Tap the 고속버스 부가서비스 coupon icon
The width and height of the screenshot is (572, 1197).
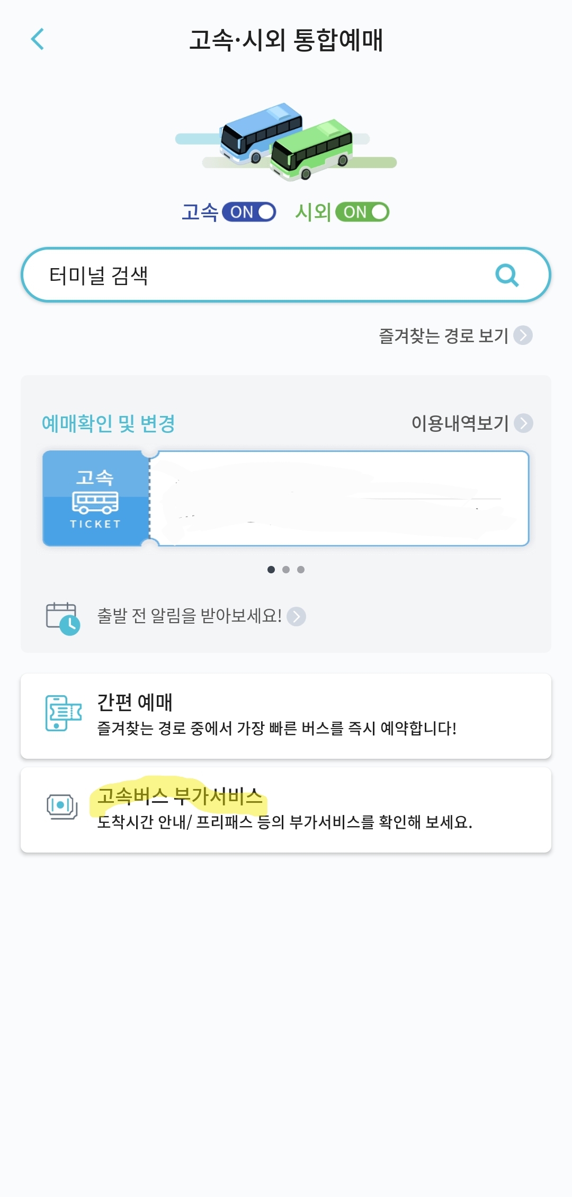coord(62,807)
